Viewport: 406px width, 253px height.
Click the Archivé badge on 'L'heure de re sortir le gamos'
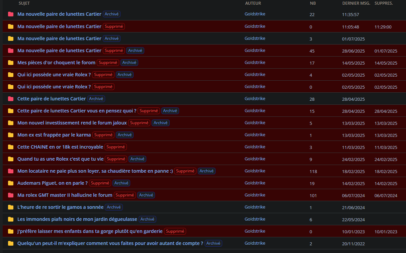(x=114, y=207)
